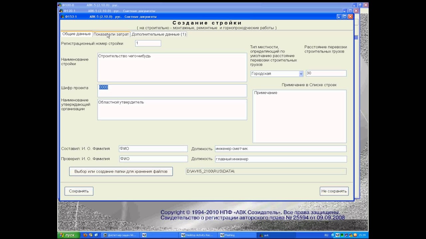Switch to the Показатели затрат tab
Viewport: 426px width, 239px height.
(x=111, y=34)
